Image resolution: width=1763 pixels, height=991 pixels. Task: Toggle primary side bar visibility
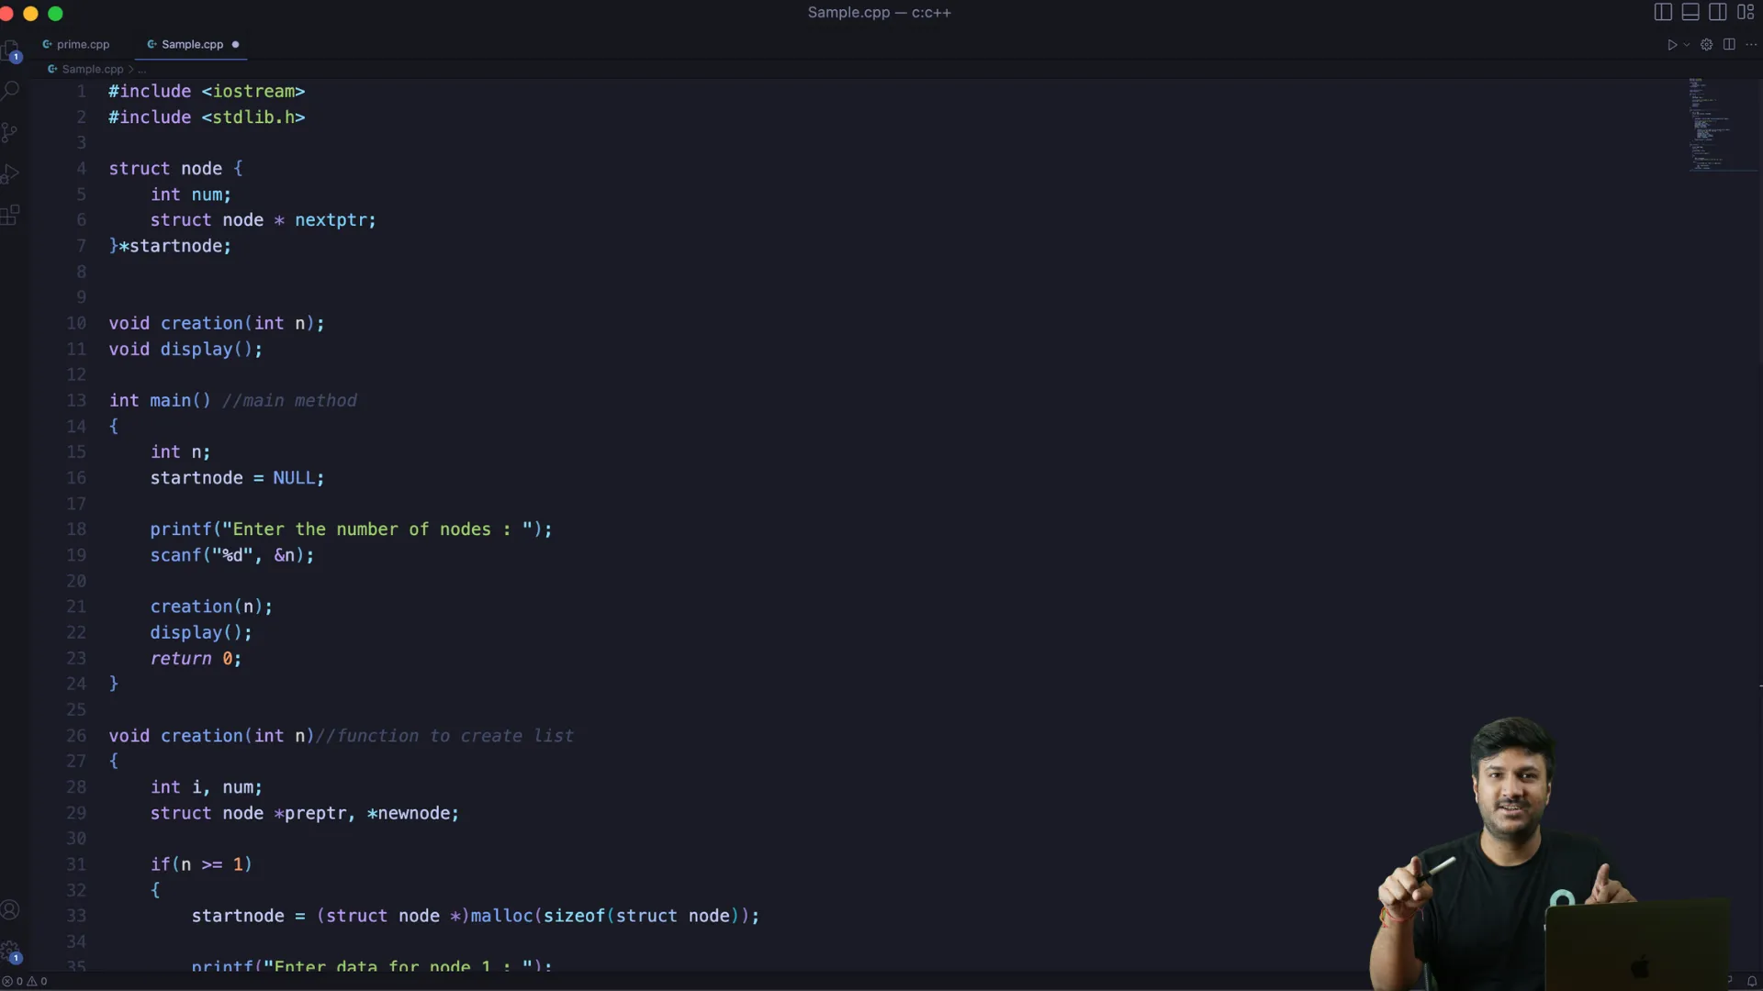coord(1663,12)
